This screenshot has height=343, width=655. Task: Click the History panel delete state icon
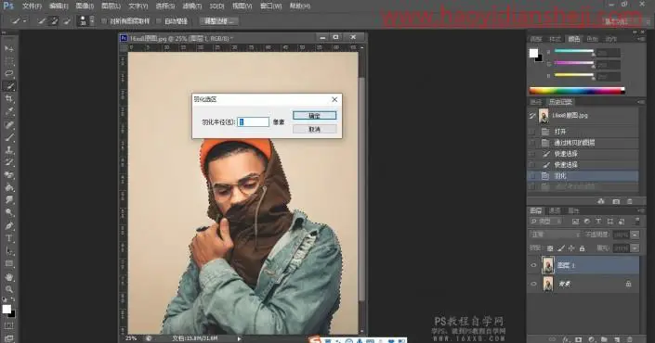click(630, 201)
